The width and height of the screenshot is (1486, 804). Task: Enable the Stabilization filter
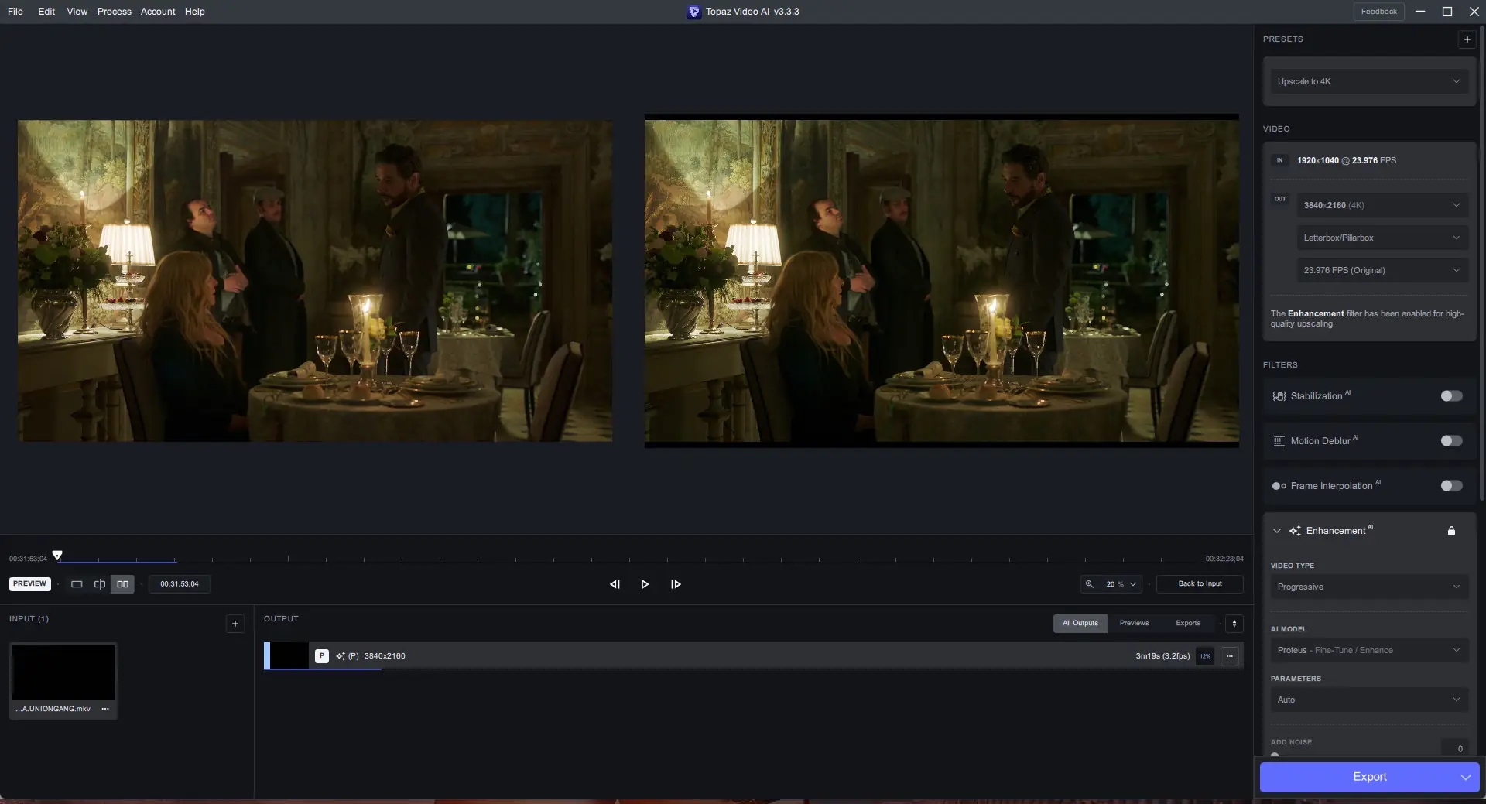tap(1451, 396)
